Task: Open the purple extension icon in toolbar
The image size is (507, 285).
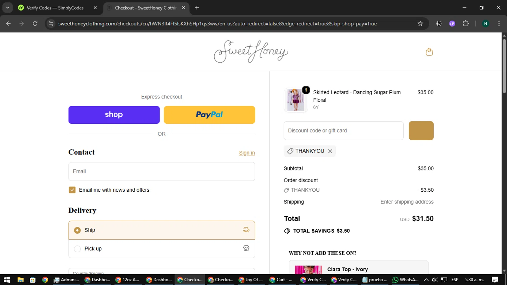Action: click(x=452, y=24)
